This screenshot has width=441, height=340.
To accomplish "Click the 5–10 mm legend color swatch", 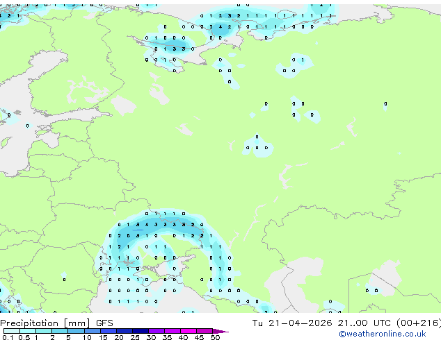I will [76, 331].
